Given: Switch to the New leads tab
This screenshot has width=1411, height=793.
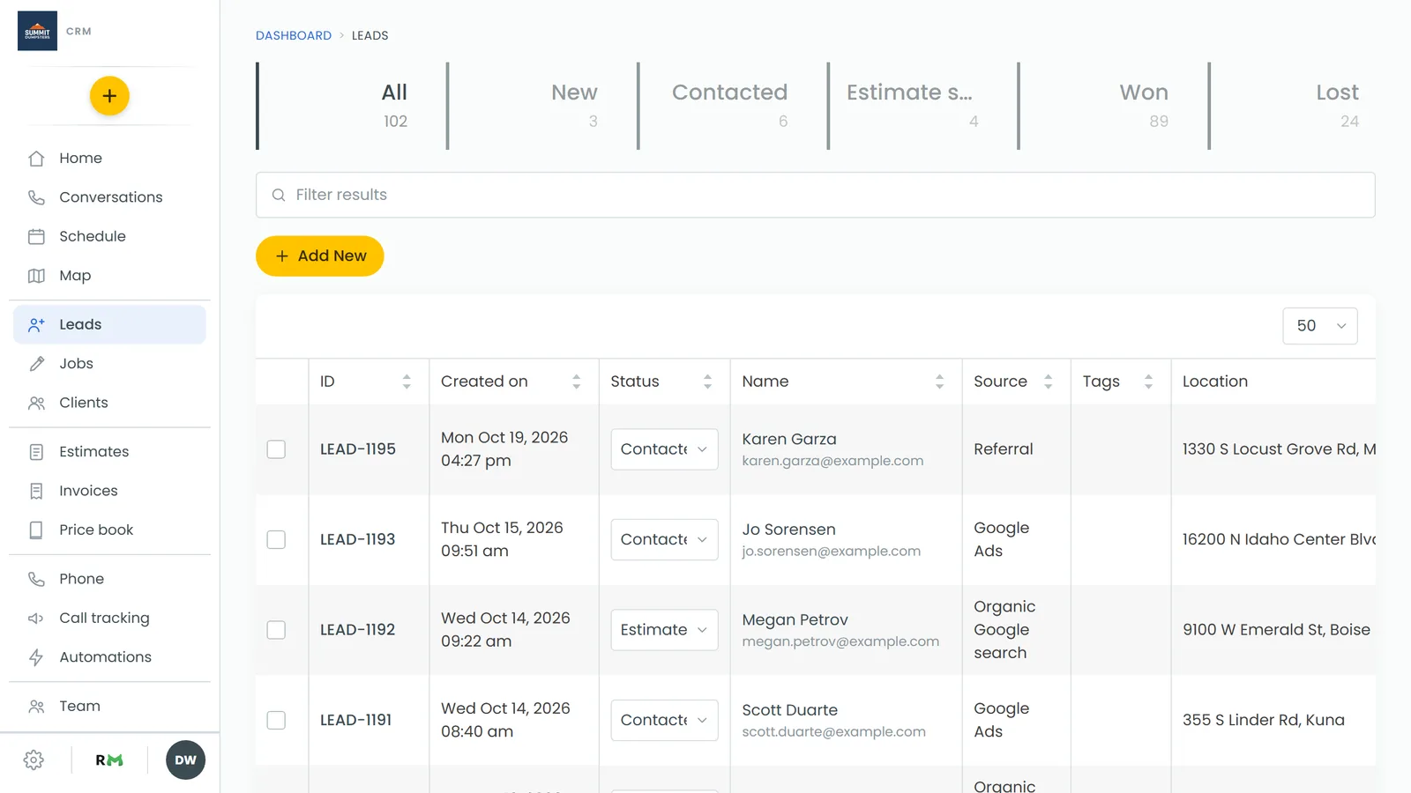Looking at the screenshot, I should coord(542,106).
